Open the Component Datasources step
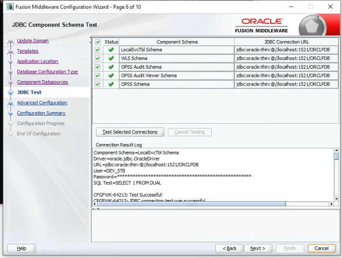The image size is (342, 258). [x=42, y=82]
